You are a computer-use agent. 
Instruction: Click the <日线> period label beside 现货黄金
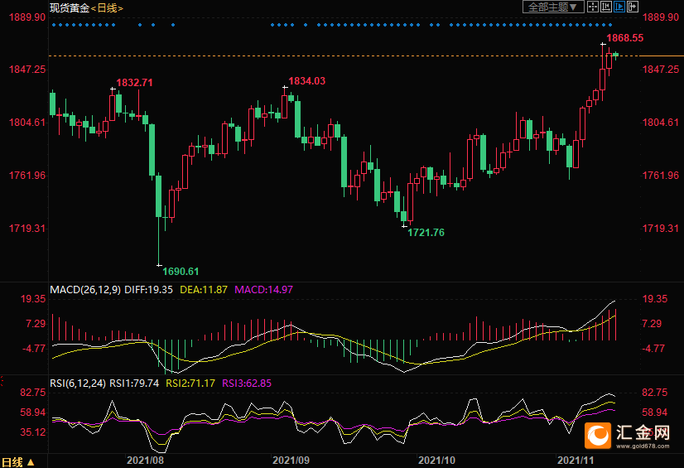[107, 7]
